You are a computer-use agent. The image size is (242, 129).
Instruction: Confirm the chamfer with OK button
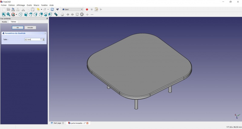point(18,28)
